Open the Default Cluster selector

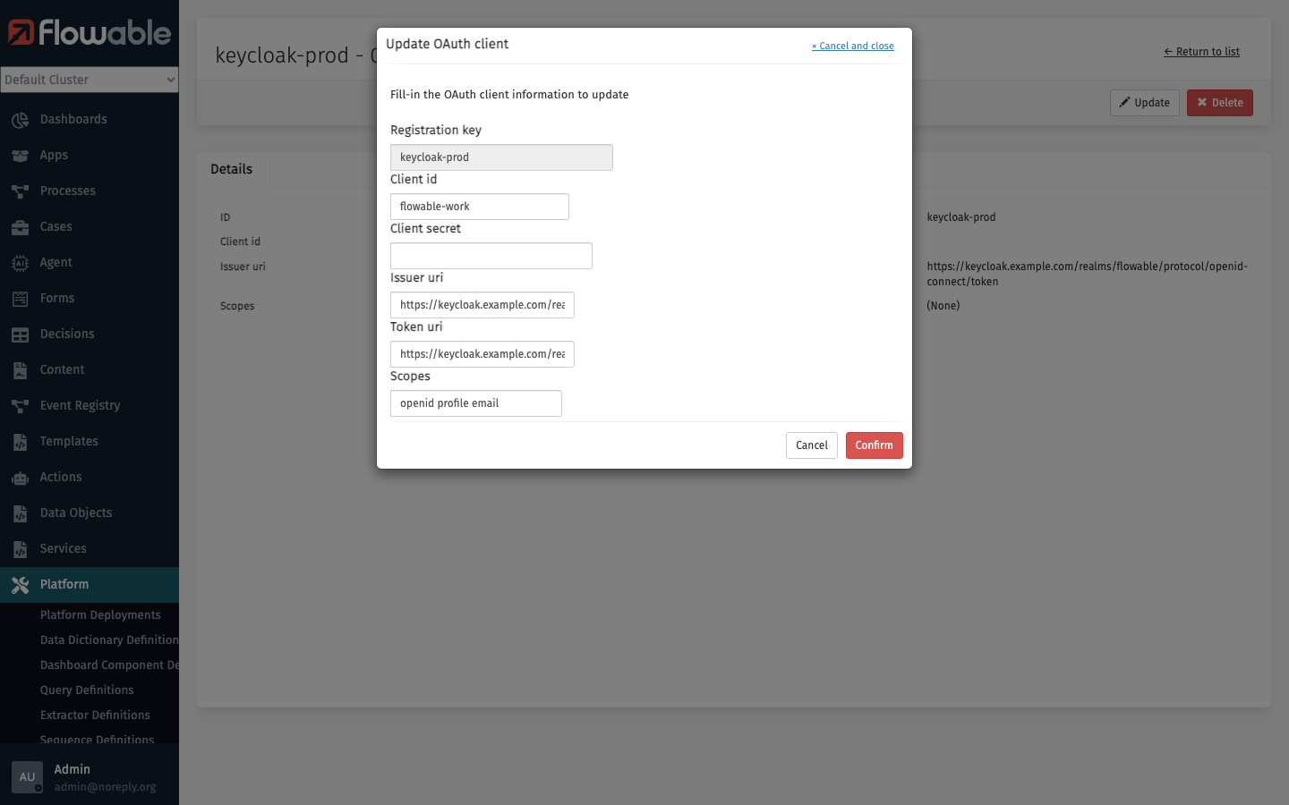click(90, 80)
